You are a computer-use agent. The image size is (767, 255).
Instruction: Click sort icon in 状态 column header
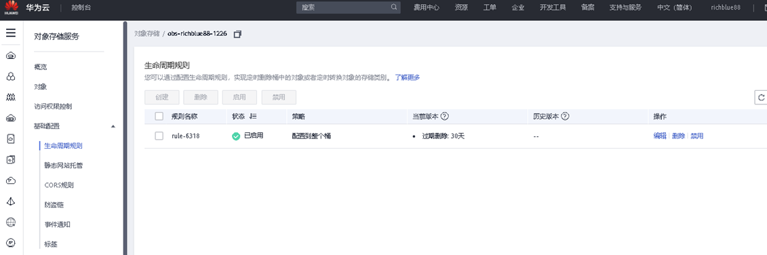[252, 117]
